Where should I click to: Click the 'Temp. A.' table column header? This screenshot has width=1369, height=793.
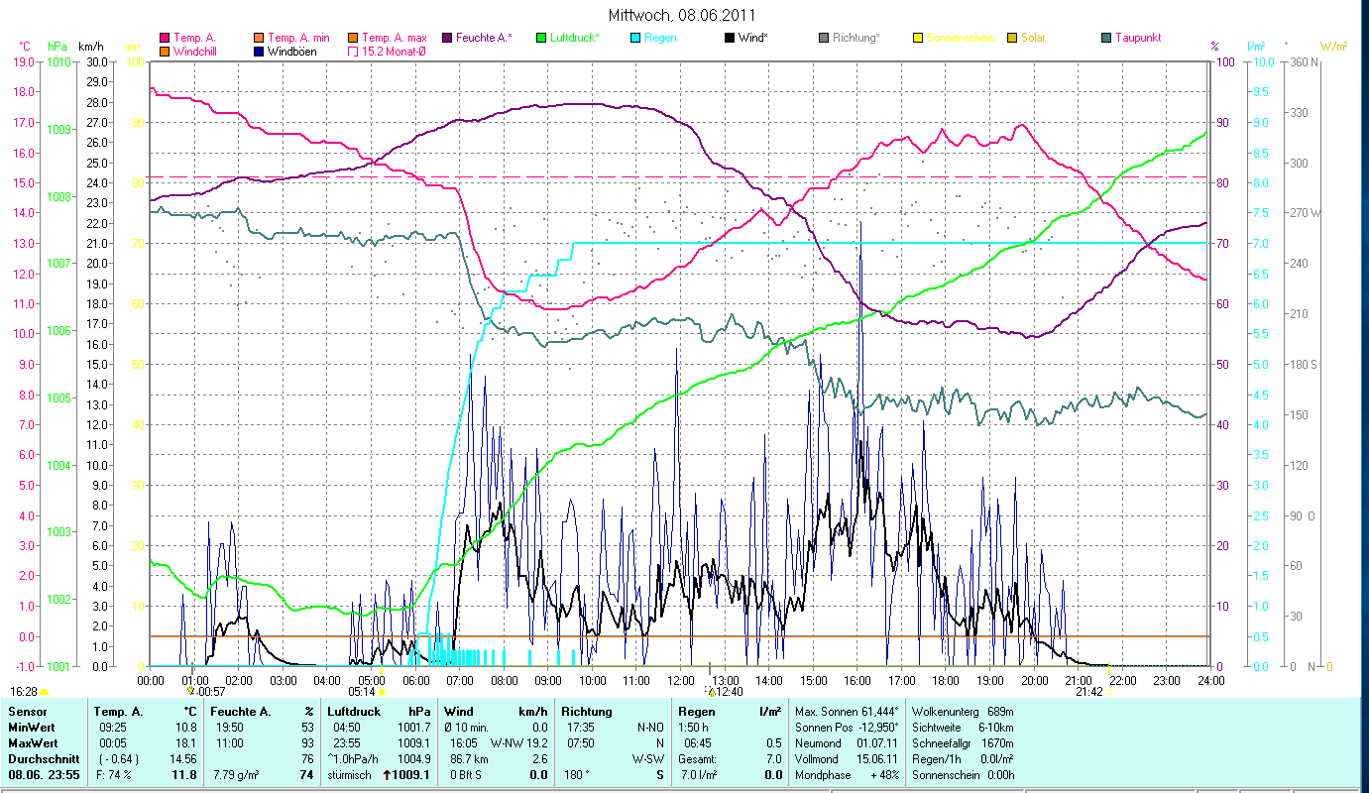pos(119,712)
